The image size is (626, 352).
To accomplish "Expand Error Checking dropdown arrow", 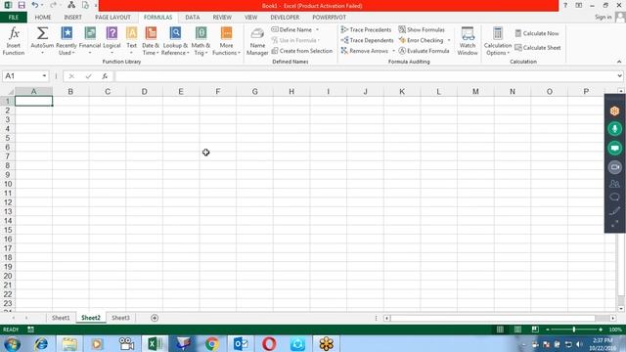I will (x=449, y=40).
